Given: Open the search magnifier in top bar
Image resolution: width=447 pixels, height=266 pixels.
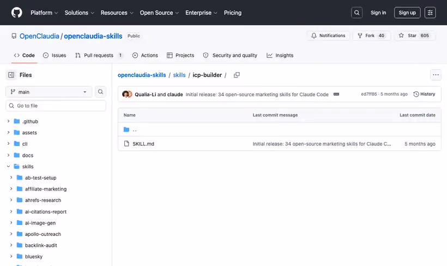Looking at the screenshot, I should pos(357,13).
